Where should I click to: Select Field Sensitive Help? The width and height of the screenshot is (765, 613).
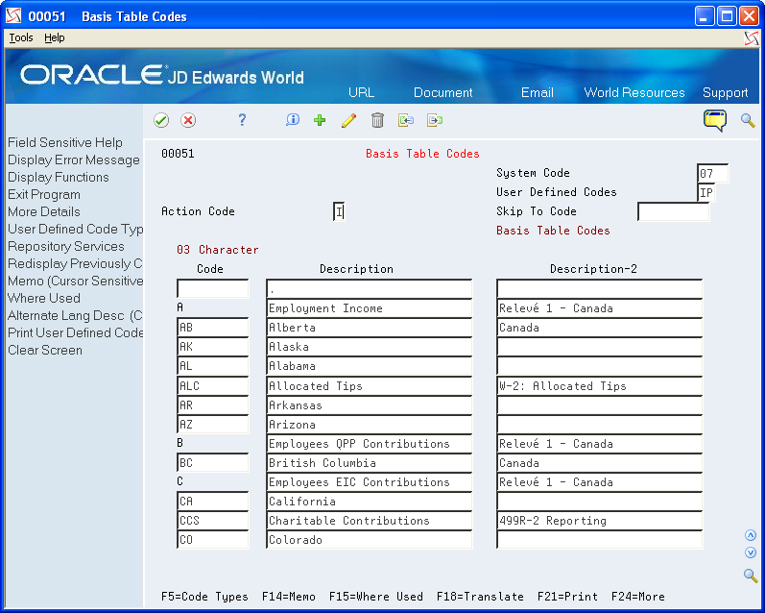(x=65, y=142)
